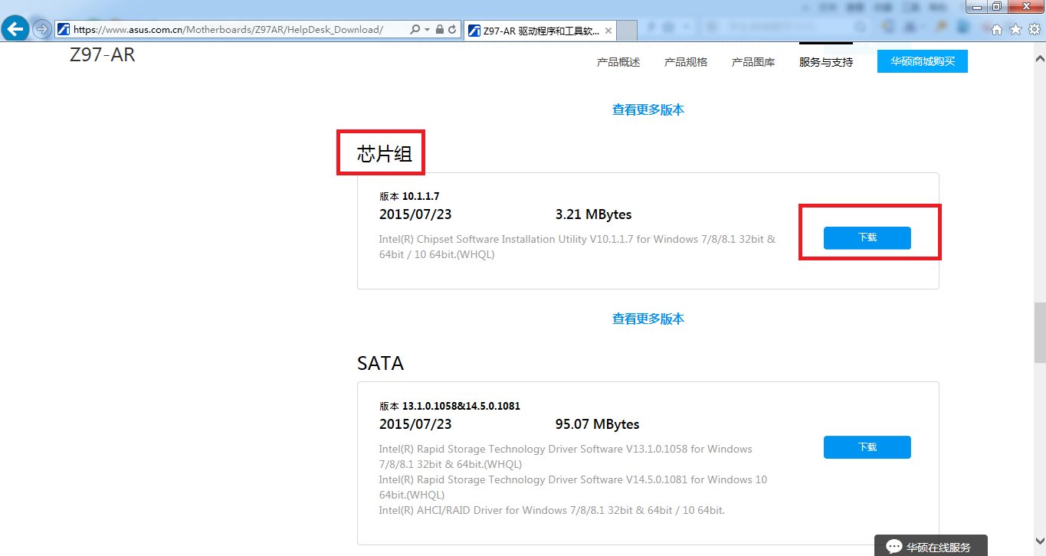Viewport: 1046px width, 556px height.
Task: Select the Z97-AR 驱动程序和工具软件 tab
Action: pos(539,31)
